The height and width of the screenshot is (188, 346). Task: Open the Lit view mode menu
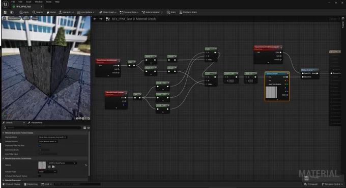[26, 18]
